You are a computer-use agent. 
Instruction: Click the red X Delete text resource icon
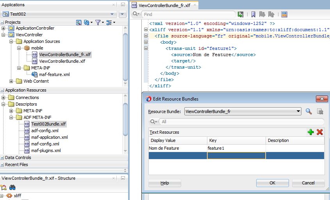[x=320, y=132]
